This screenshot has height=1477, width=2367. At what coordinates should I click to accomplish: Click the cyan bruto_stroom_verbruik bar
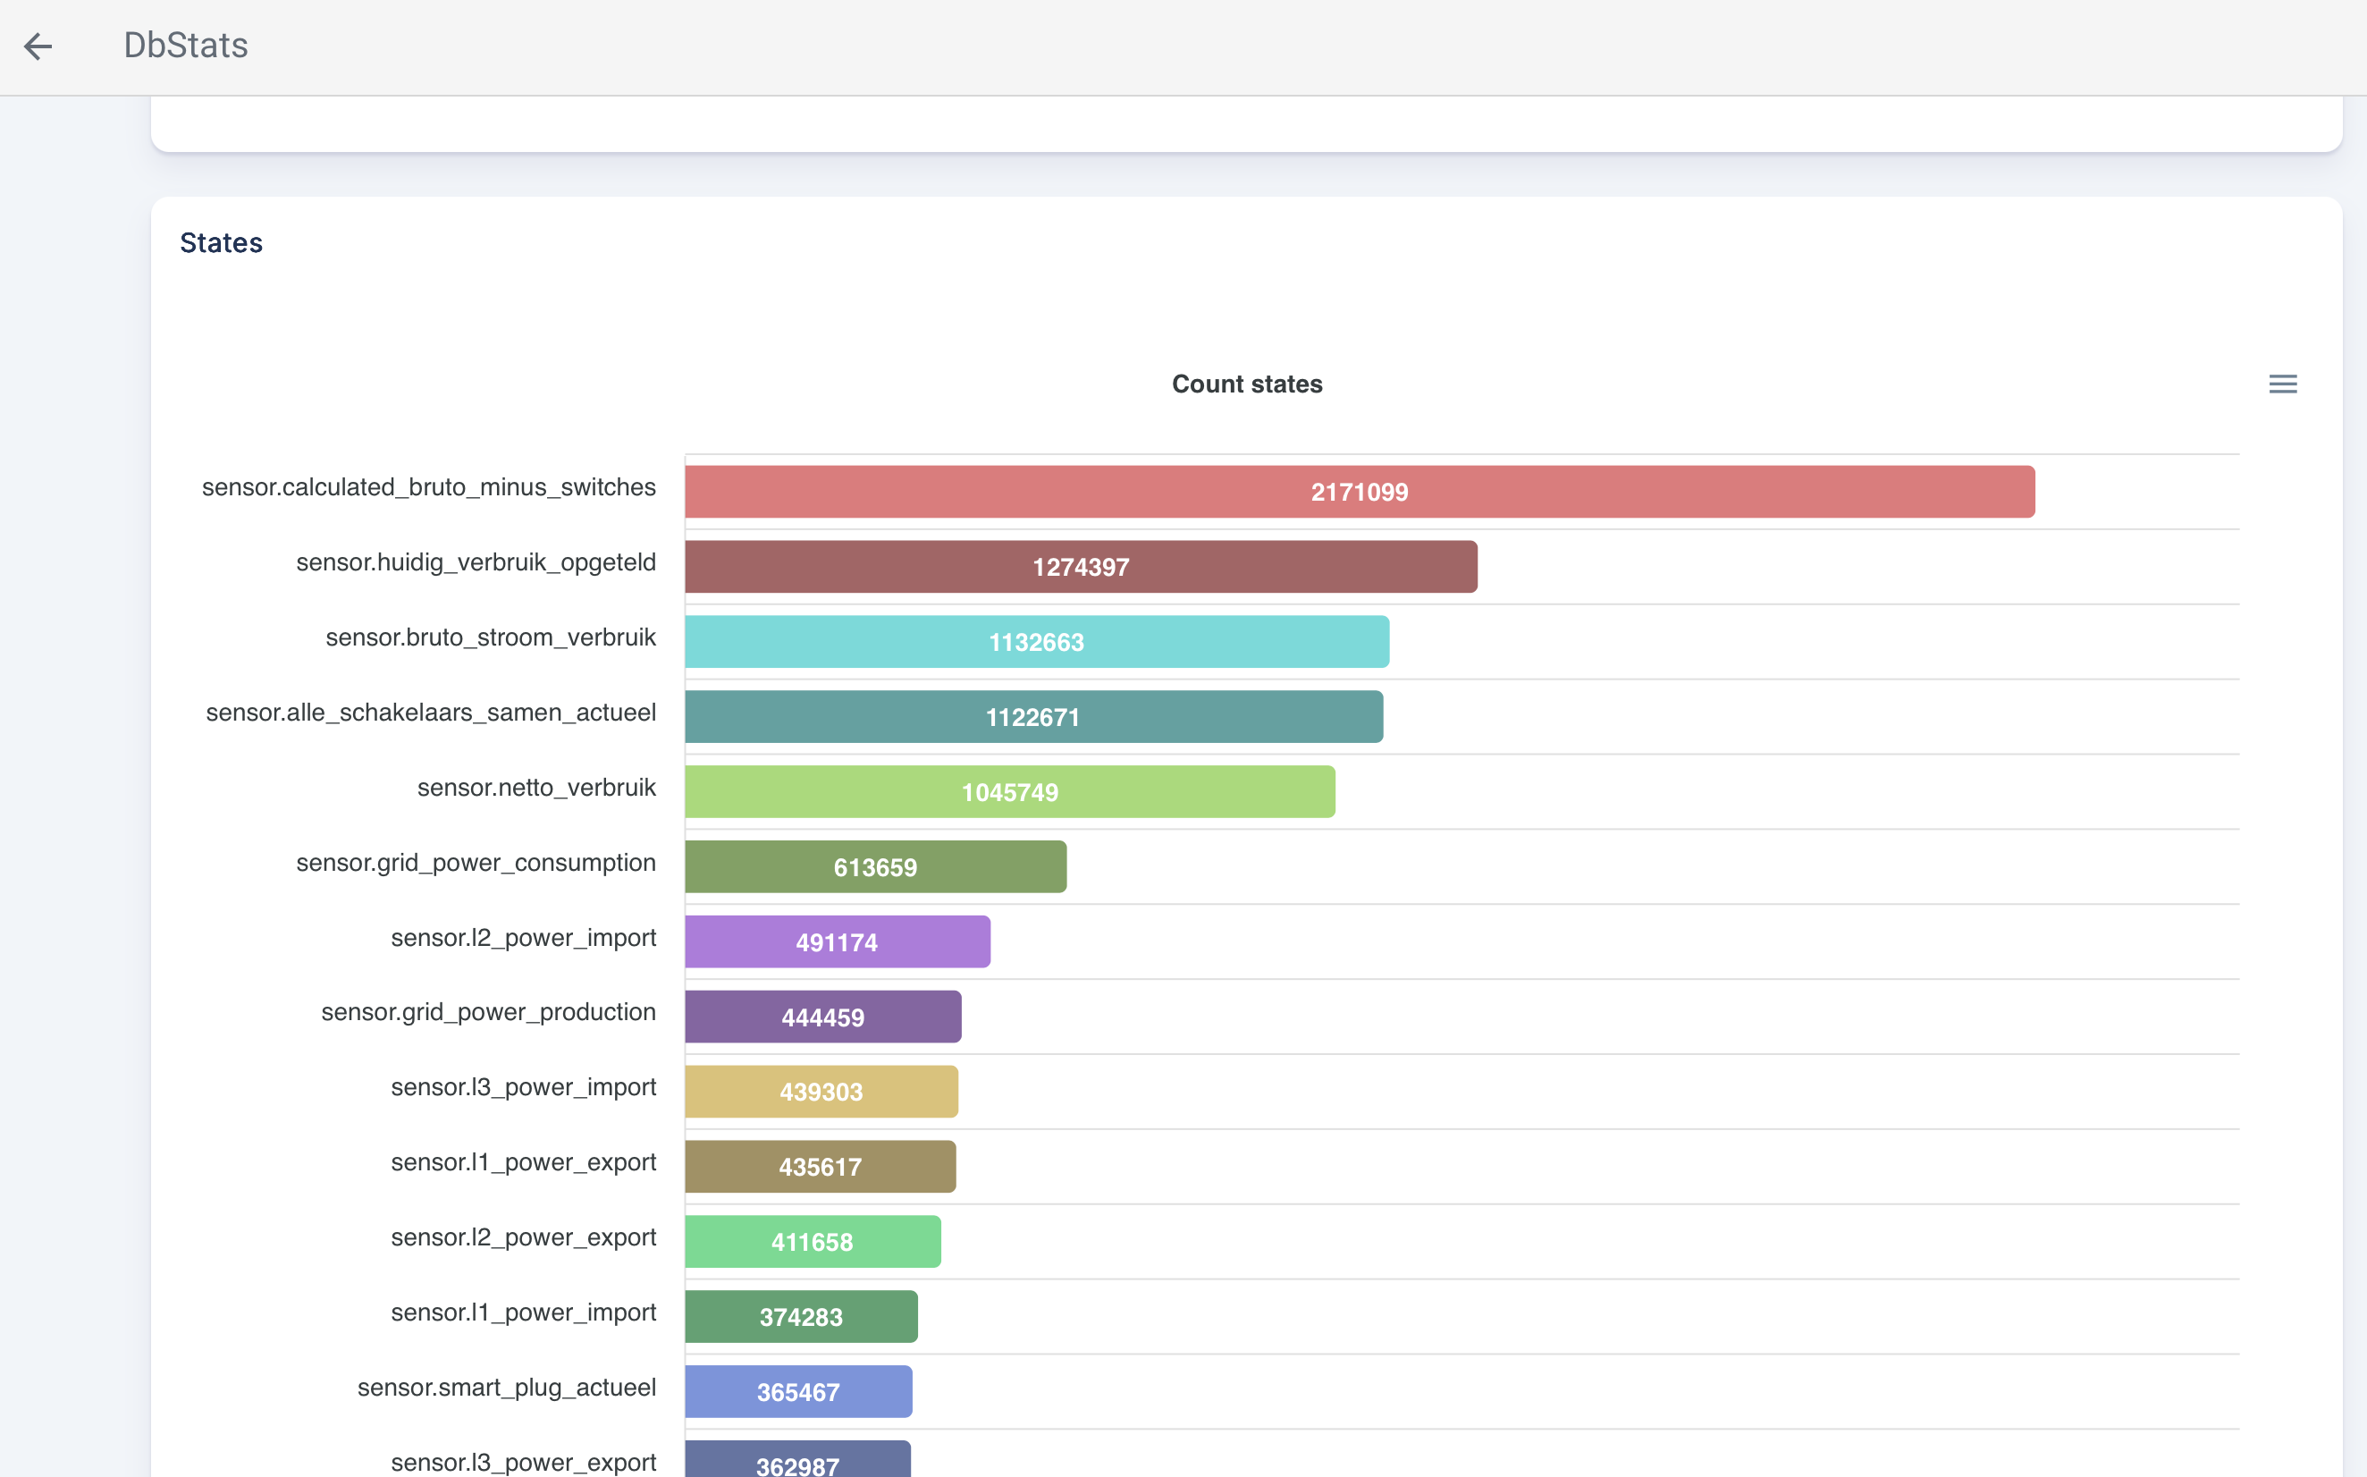click(1036, 642)
